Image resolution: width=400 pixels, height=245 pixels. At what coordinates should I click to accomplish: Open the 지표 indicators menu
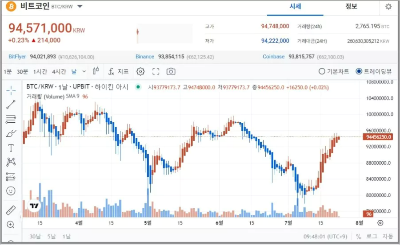118,72
